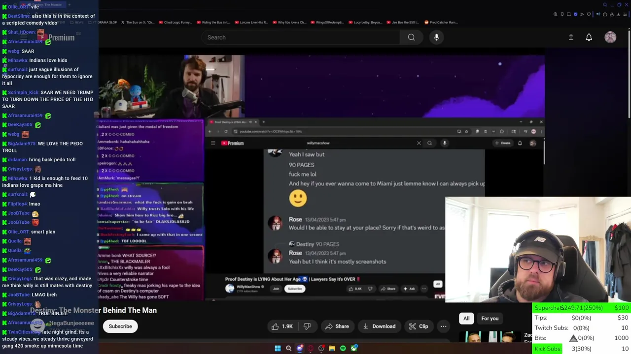This screenshot has height=354, width=631.
Task: Click Create button in inner YouTube window
Action: [x=503, y=143]
